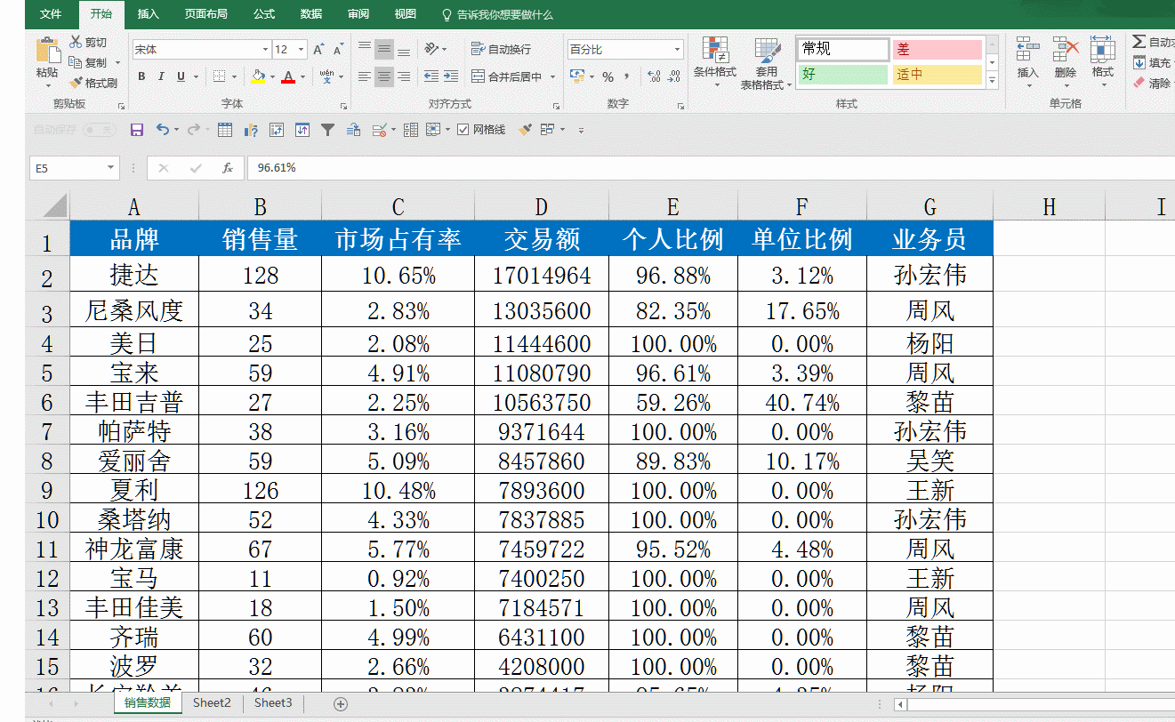Screen dimensions: 1175x722
Task: Click the increase decimal icon
Action: click(654, 77)
